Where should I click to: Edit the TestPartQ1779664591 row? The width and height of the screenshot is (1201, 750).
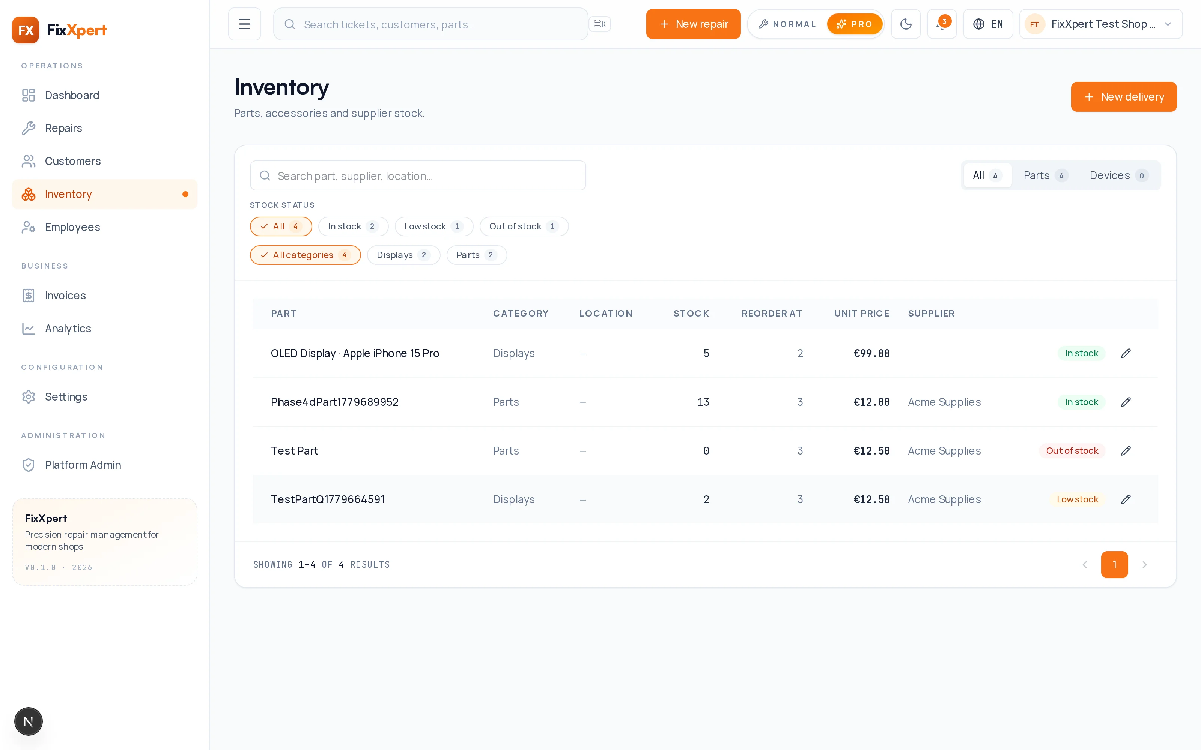point(1126,499)
